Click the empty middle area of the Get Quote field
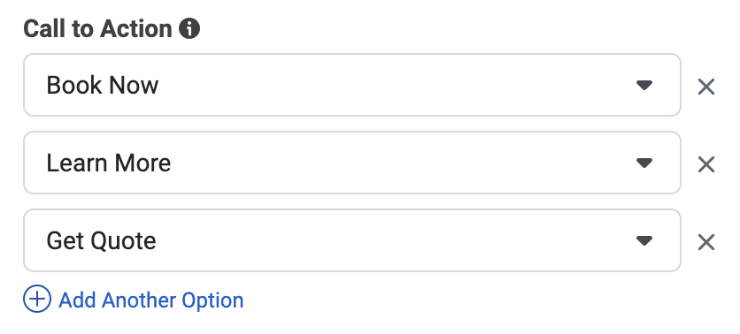Image resolution: width=740 pixels, height=334 pixels. (x=396, y=240)
